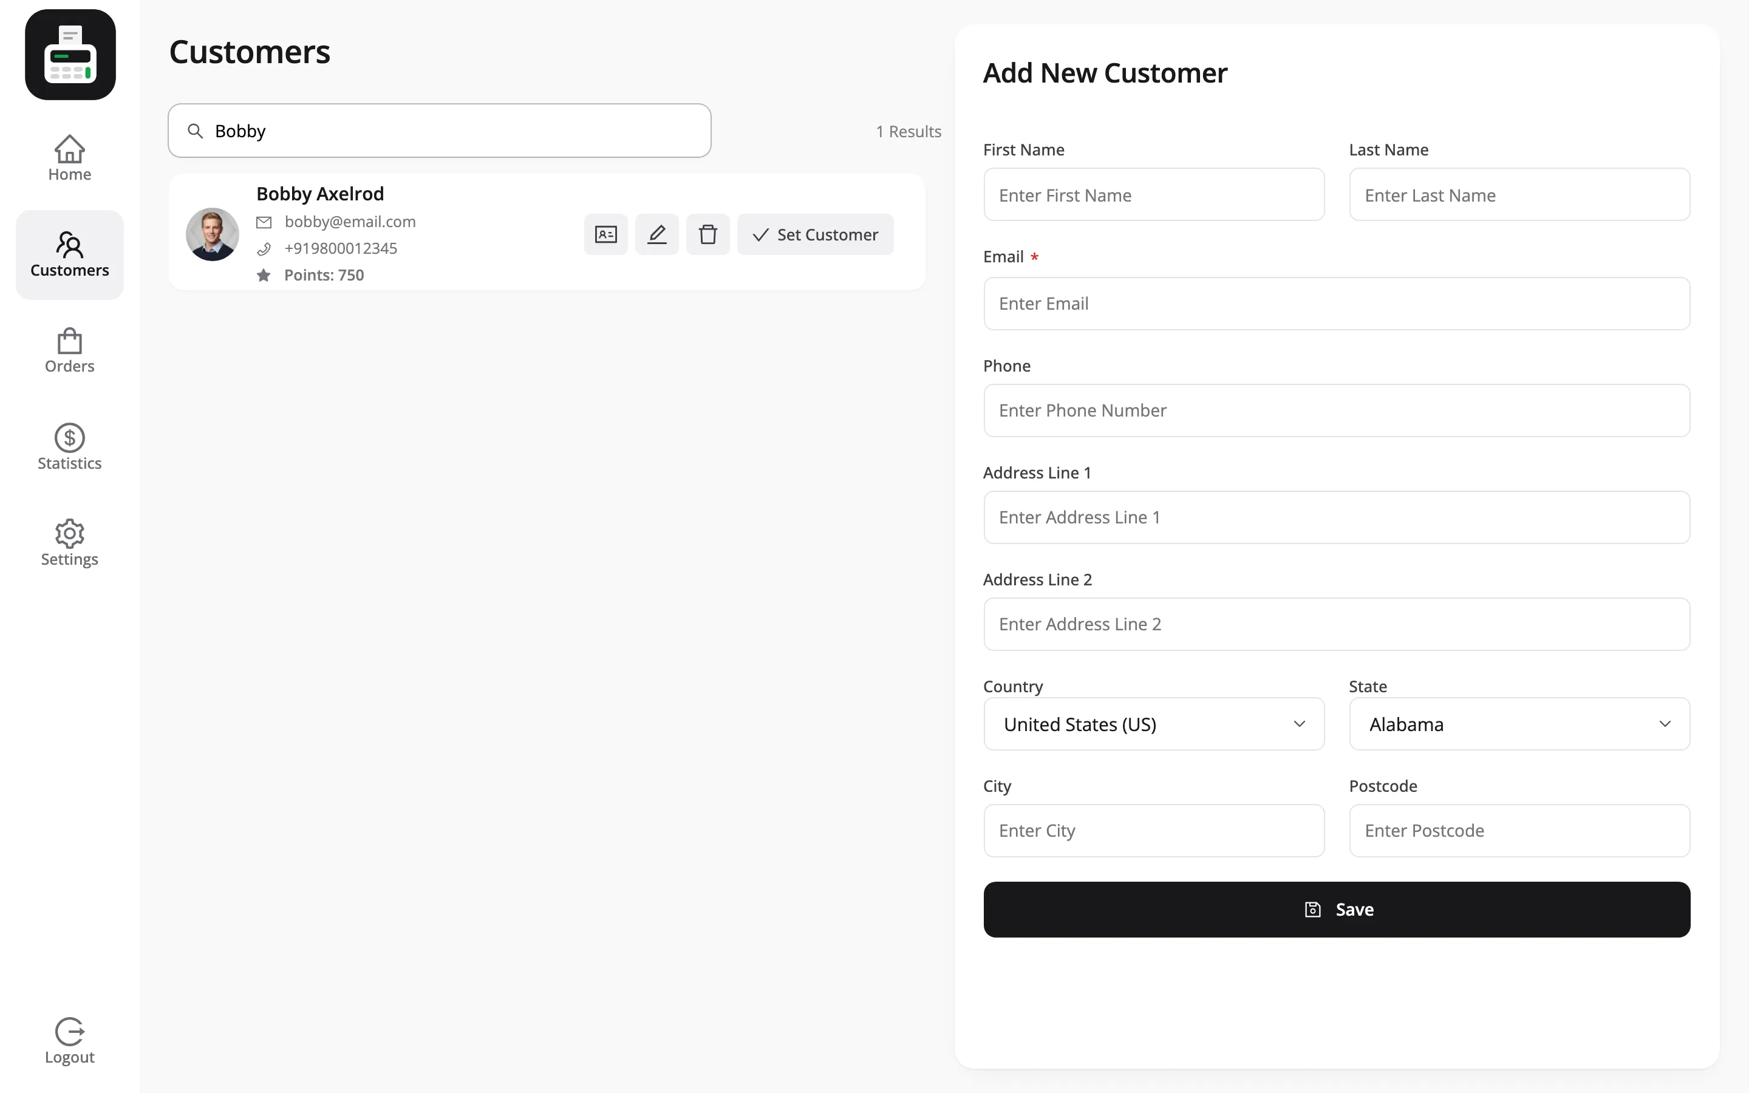Delete Bobby Axelrod using trash icon
This screenshot has width=1749, height=1093.
[x=707, y=234]
